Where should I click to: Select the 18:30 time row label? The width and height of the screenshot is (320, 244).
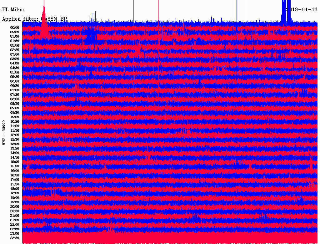pyautogui.click(x=15, y=193)
